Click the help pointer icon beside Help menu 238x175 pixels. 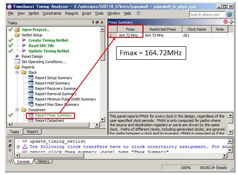[138, 13]
